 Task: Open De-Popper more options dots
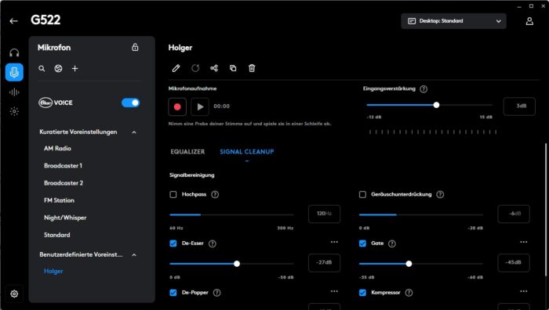pyautogui.click(x=334, y=291)
